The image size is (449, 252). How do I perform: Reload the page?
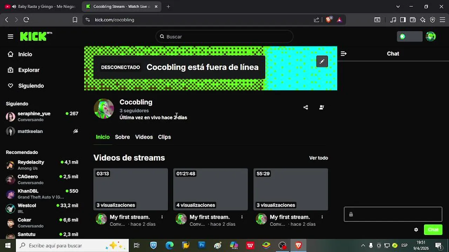tap(26, 20)
